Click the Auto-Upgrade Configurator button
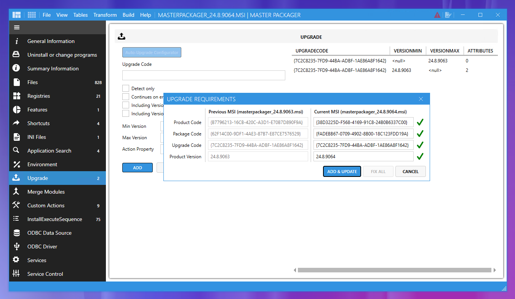Screen dimensions: 515x299 152,52
